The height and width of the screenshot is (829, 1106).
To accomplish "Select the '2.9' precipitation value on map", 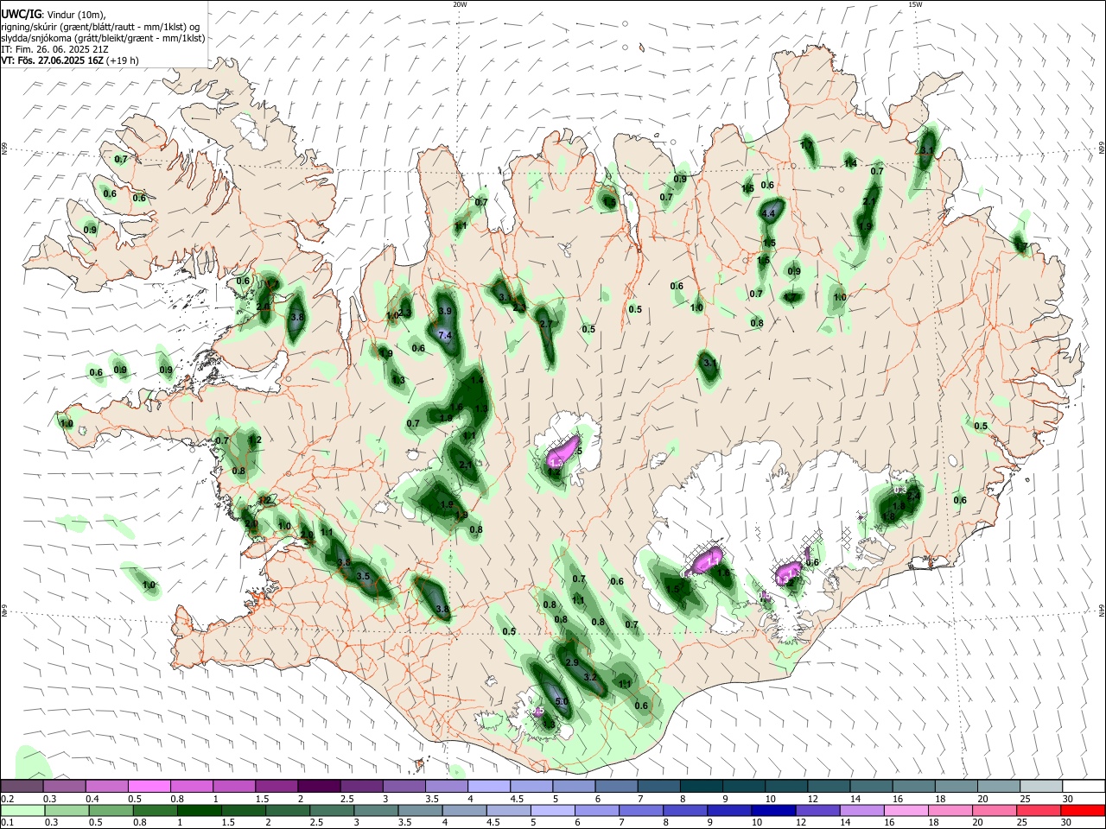I will click(571, 662).
